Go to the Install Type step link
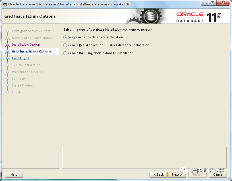The width and height of the screenshot is (232, 181). coord(21,58)
